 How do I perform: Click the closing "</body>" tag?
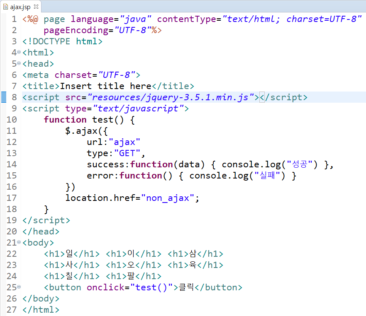coord(41,299)
